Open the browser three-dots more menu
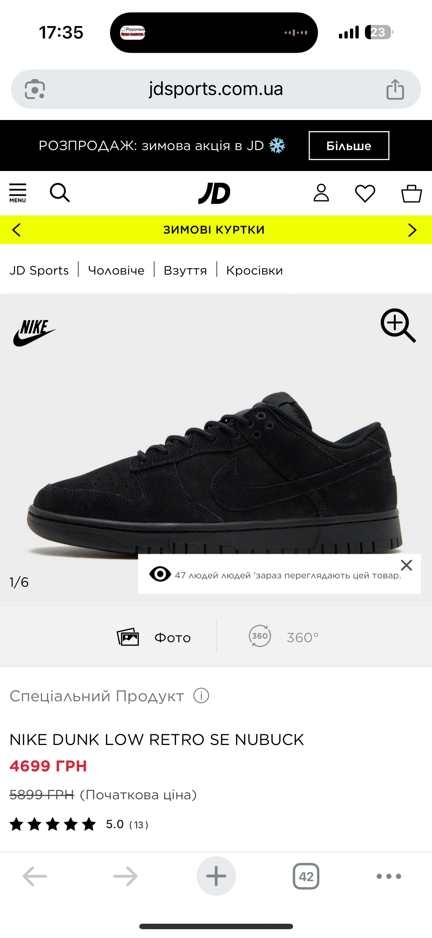This screenshot has width=432, height=938. tap(389, 876)
